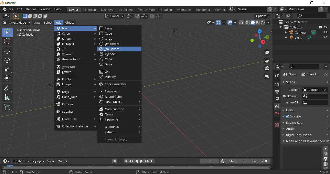The width and height of the screenshot is (330, 174).
Task: Expand the Camera item in outliner
Action: pos(286,33)
